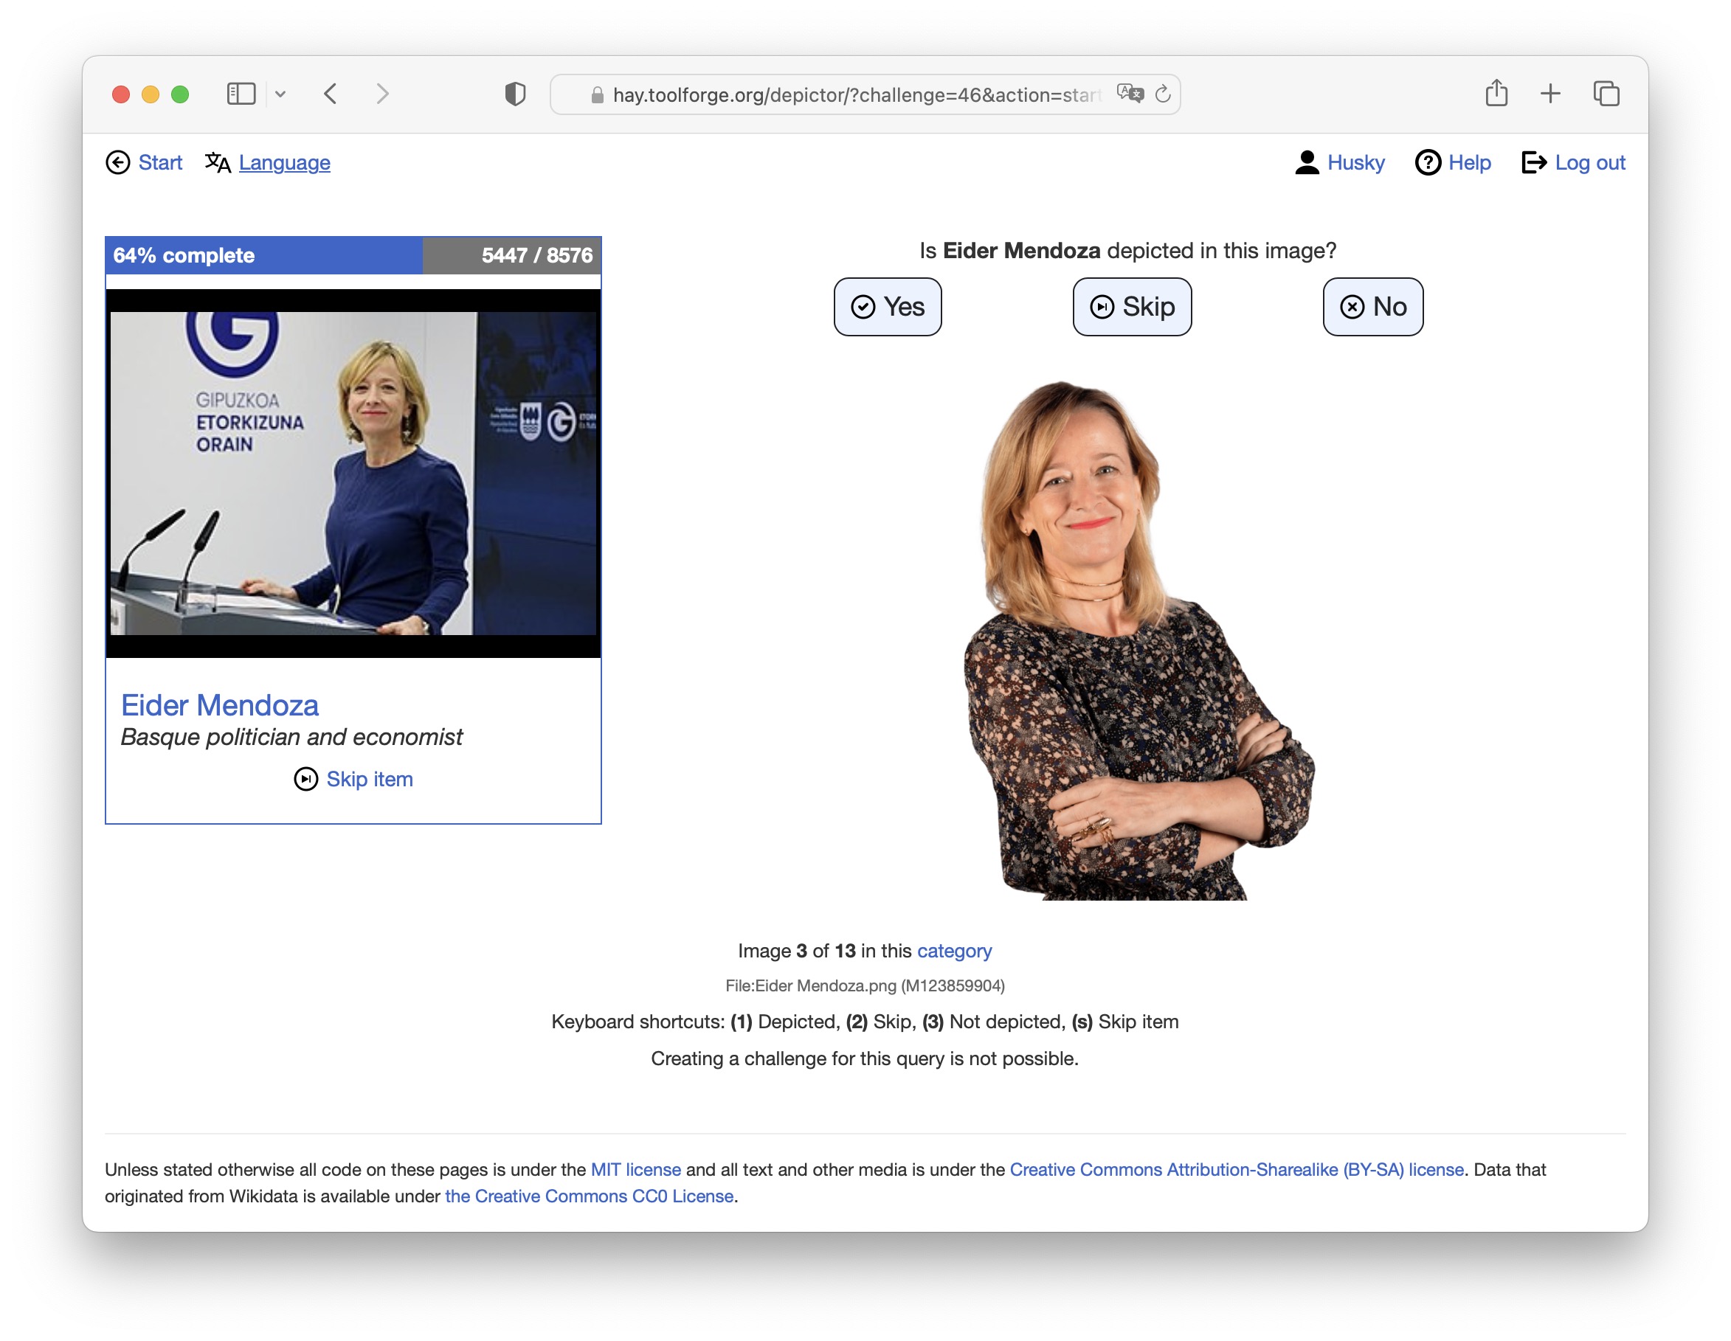
Task: Click the Yes button
Action: [x=888, y=307]
